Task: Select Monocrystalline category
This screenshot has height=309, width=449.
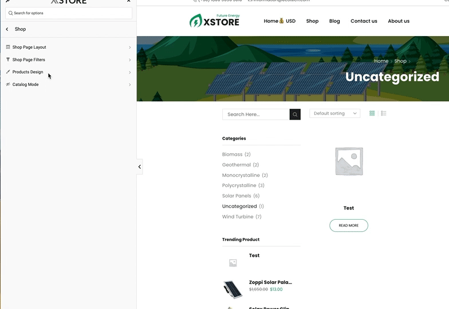Action: coord(241,175)
